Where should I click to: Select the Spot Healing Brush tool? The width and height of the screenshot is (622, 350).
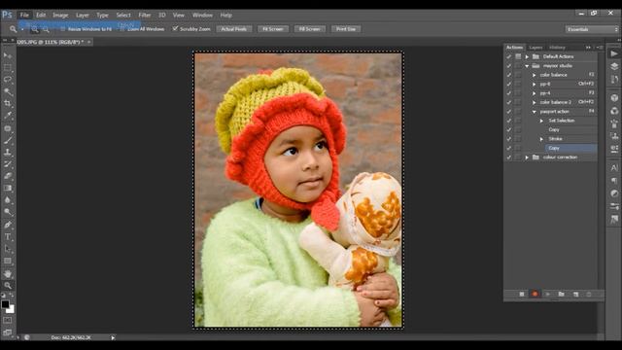click(8, 128)
